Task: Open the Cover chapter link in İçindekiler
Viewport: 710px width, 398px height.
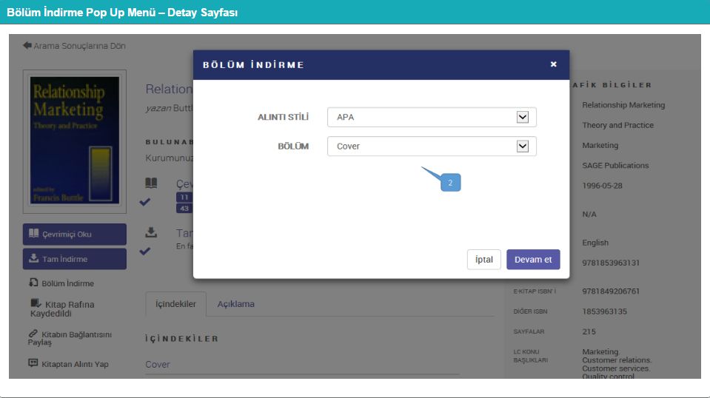Action: point(158,365)
